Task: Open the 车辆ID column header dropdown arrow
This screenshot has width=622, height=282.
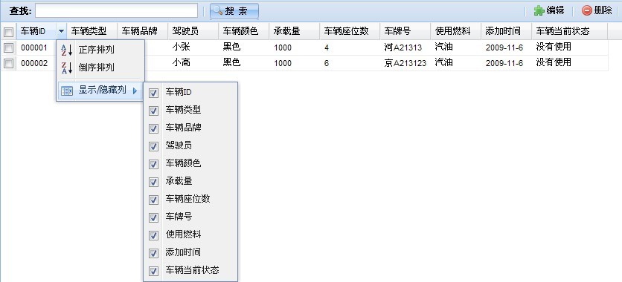Action: (x=61, y=31)
